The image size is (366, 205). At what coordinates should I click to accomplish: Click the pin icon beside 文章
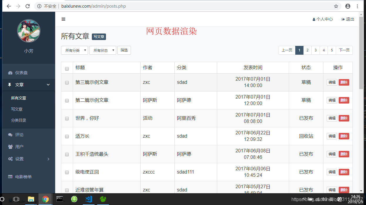pyautogui.click(x=10, y=85)
